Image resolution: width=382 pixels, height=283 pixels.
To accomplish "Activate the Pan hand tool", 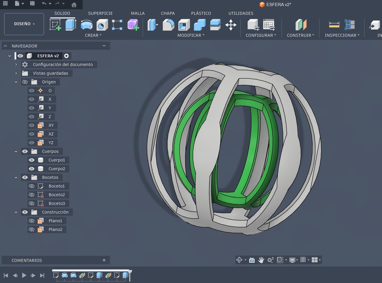I will click(261, 260).
